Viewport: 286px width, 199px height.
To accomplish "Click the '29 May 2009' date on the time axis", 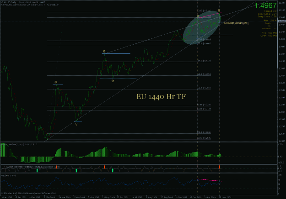I will 108,197.
